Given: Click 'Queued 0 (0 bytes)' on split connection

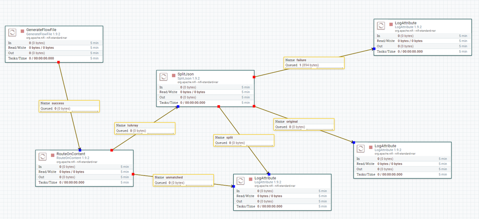Looking at the screenshot, I should [230, 143].
